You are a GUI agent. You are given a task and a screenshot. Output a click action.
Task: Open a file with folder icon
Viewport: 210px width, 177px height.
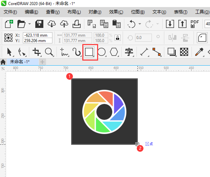point(21,24)
